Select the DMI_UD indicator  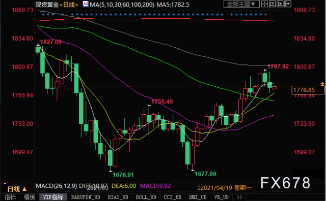point(198,197)
